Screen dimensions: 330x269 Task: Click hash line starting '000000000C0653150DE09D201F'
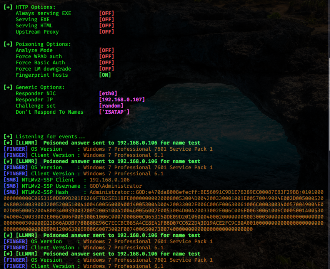(x=163, y=198)
